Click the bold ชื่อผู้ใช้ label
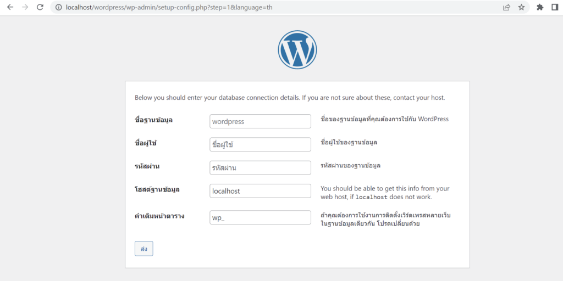The image size is (563, 281). tap(146, 143)
